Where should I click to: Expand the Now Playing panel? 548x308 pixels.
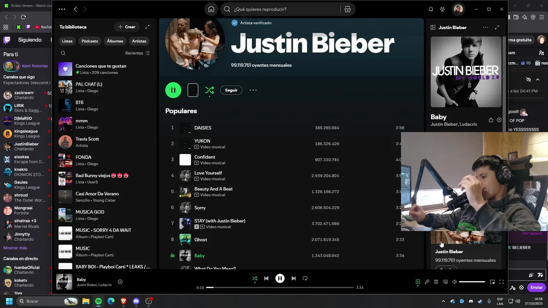497,27
